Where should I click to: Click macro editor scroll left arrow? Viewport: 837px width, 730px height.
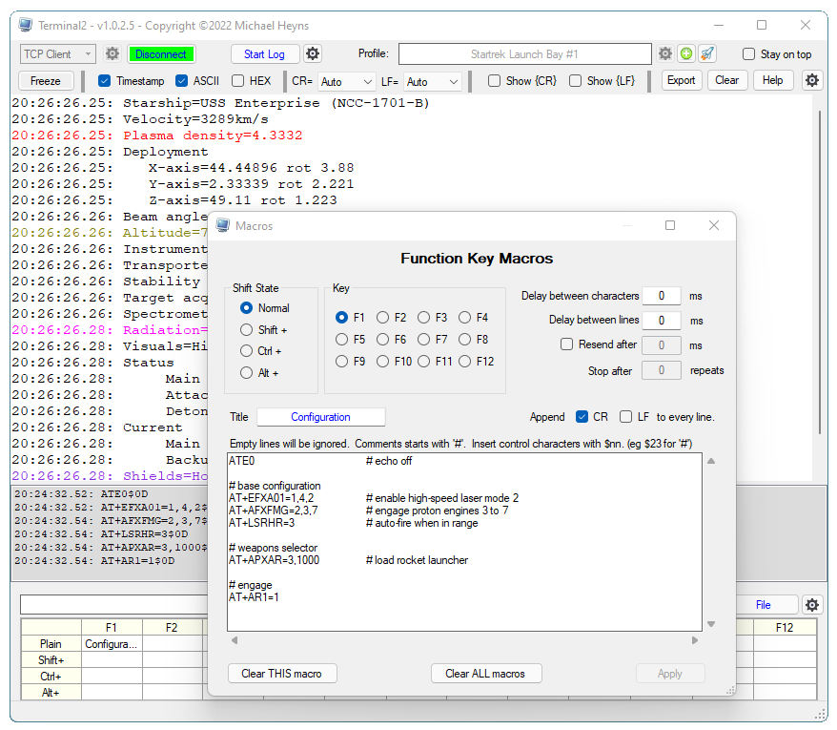pos(235,640)
